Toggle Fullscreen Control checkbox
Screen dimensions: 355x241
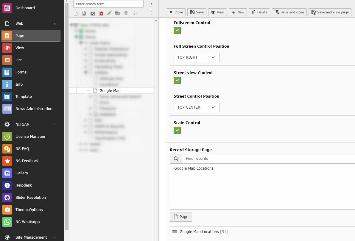coord(177,30)
